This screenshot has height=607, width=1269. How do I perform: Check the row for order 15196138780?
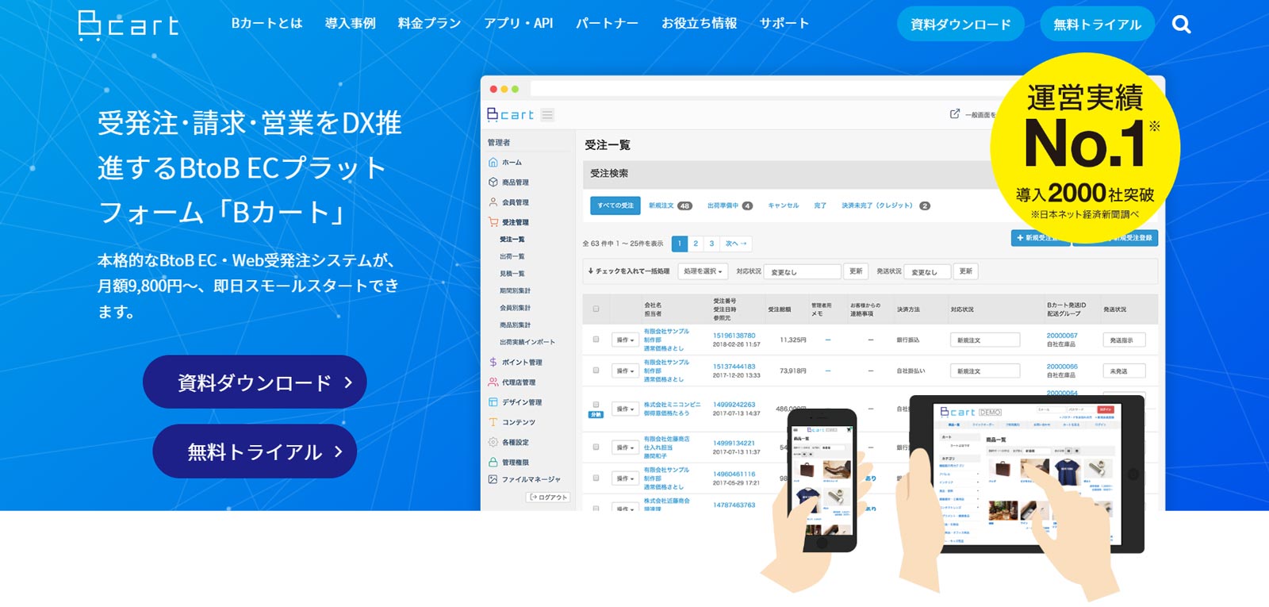pos(596,340)
